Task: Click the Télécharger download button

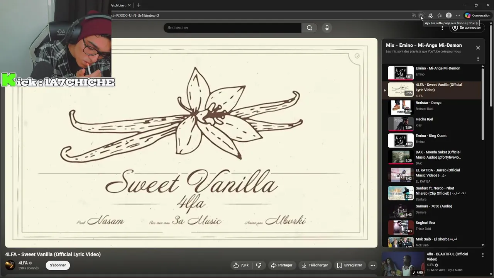Action: click(x=315, y=265)
